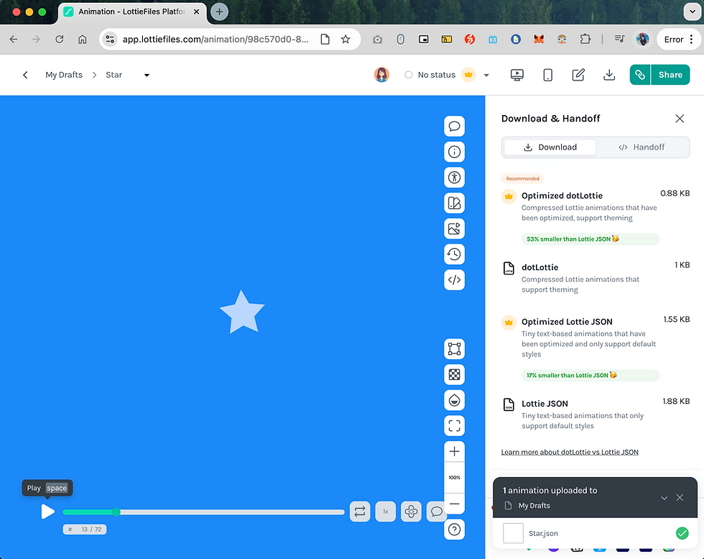Change the 1x playback speed
The height and width of the screenshot is (559, 704).
click(x=385, y=512)
